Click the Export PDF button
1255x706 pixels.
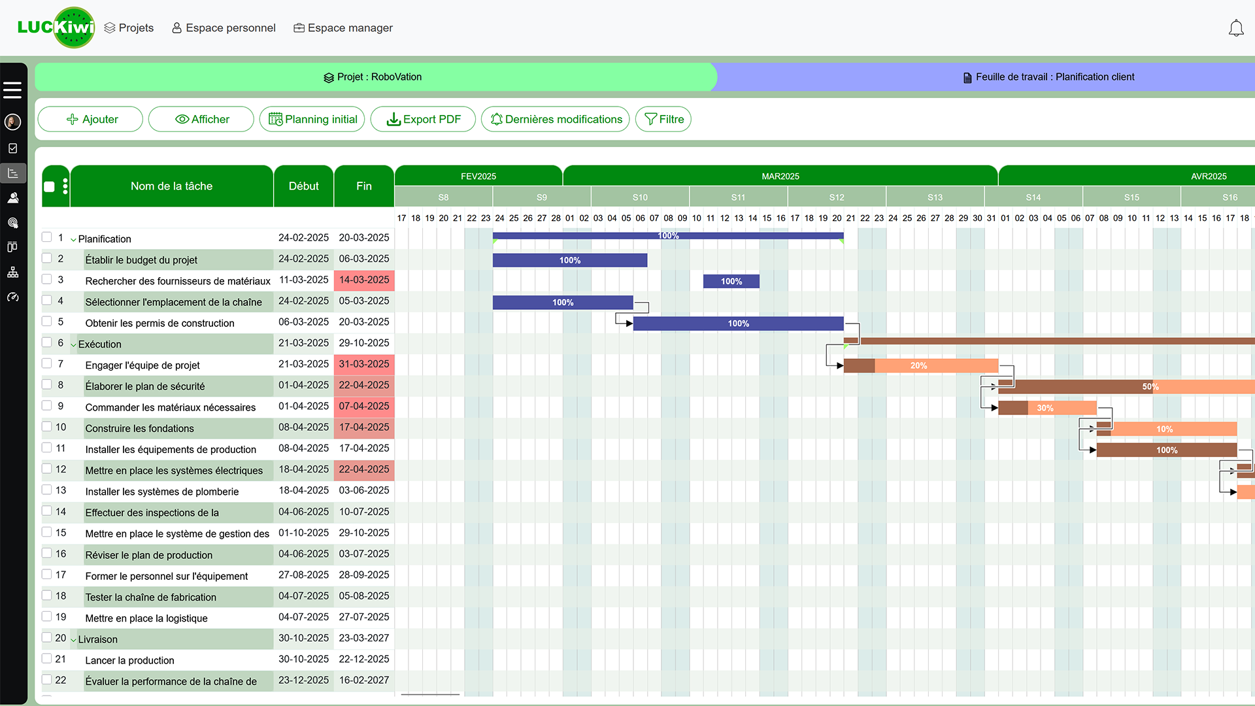[x=423, y=120]
